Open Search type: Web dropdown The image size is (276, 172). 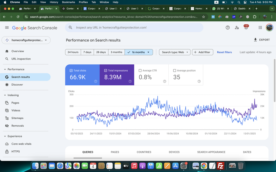click(175, 52)
